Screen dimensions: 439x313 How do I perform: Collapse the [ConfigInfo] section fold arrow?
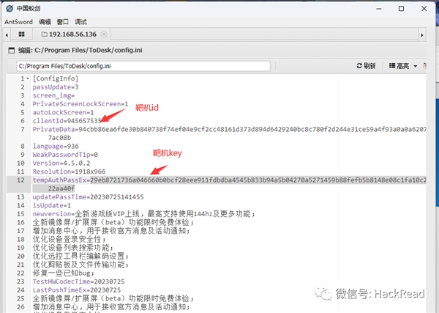(x=28, y=78)
